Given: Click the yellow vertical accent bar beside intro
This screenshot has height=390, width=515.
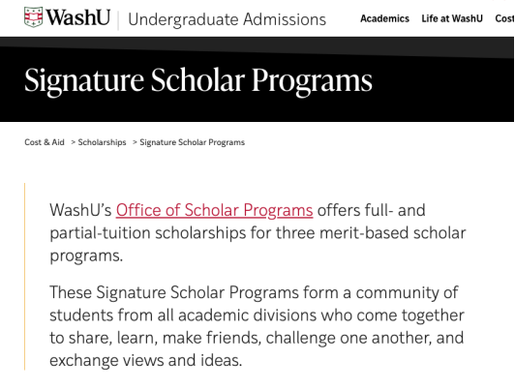Looking at the screenshot, I should (24, 277).
